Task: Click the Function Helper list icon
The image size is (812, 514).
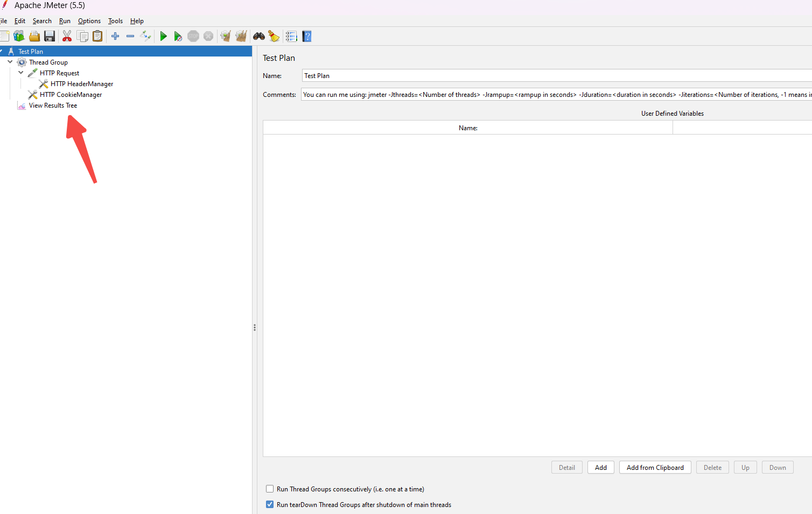Action: pyautogui.click(x=291, y=36)
